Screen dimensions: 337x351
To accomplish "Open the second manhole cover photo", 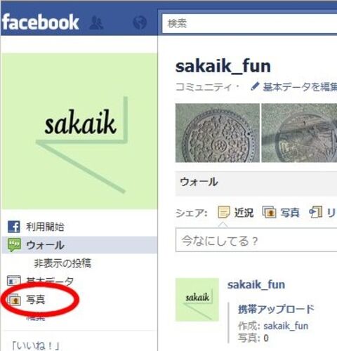I will (299, 133).
